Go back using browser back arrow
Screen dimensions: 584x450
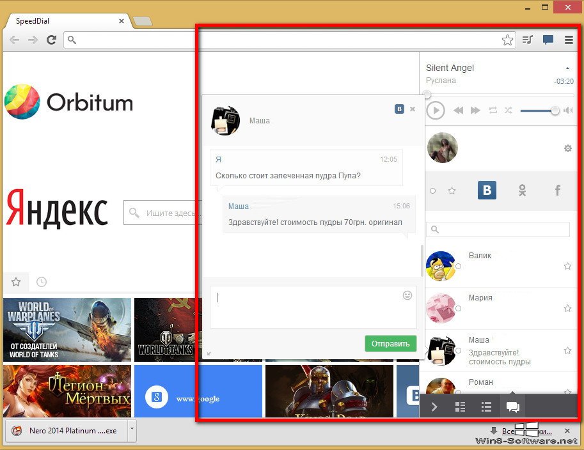[14, 40]
